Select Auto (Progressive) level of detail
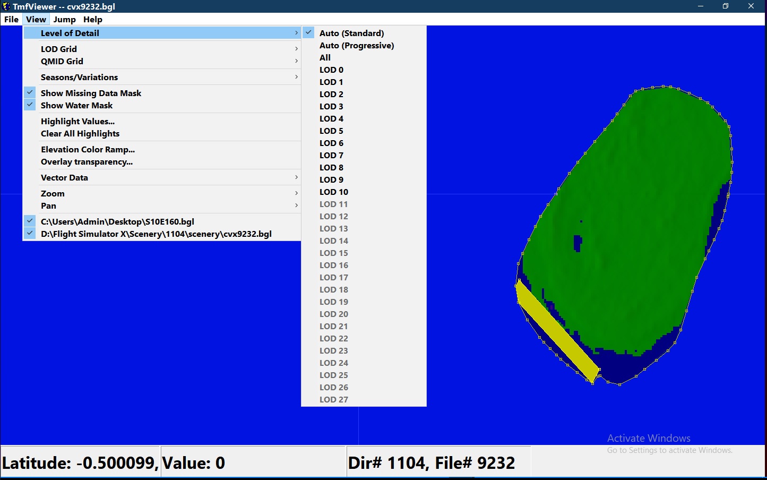The width and height of the screenshot is (767, 480). tap(364, 45)
